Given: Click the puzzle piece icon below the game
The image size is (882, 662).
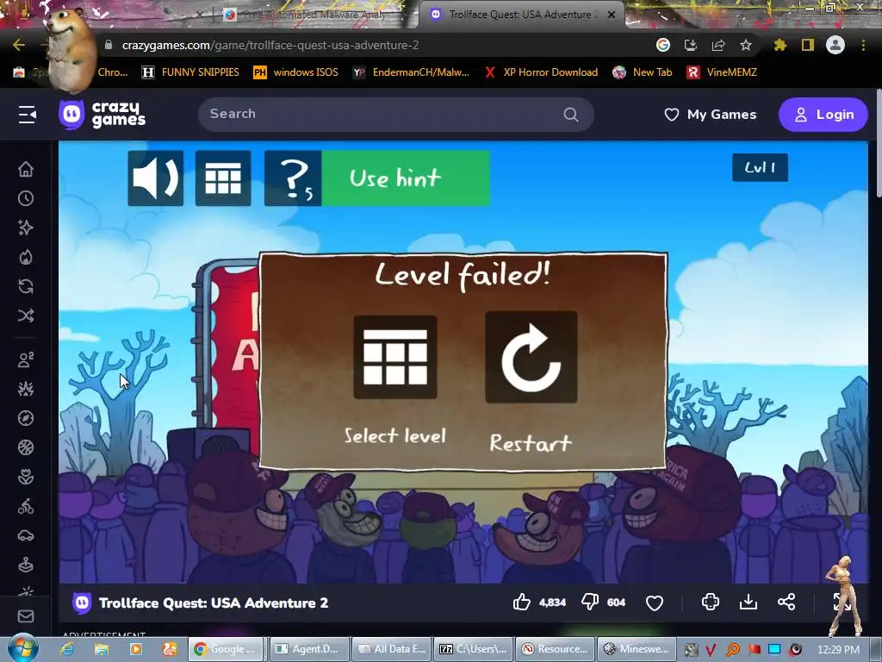Looking at the screenshot, I should tap(711, 602).
